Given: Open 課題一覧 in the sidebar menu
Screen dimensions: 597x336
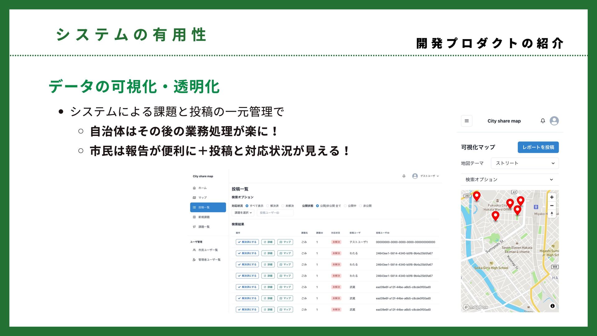Looking at the screenshot, I should point(204,227).
